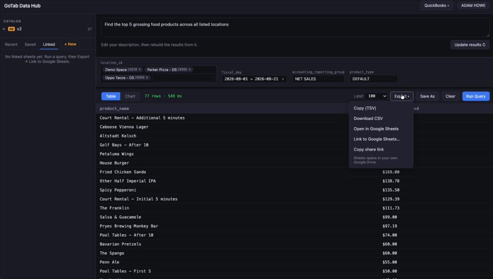Open the Limit 100 dropdown
493x279 pixels.
377,96
